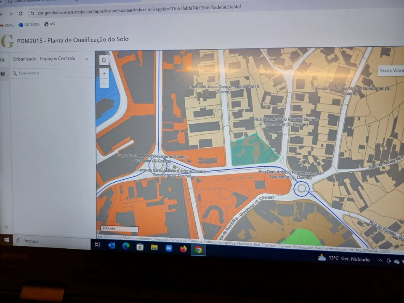Image resolution: width=404 pixels, height=303 pixels.
Task: Open Firefox from the taskbar
Action: tap(183, 249)
